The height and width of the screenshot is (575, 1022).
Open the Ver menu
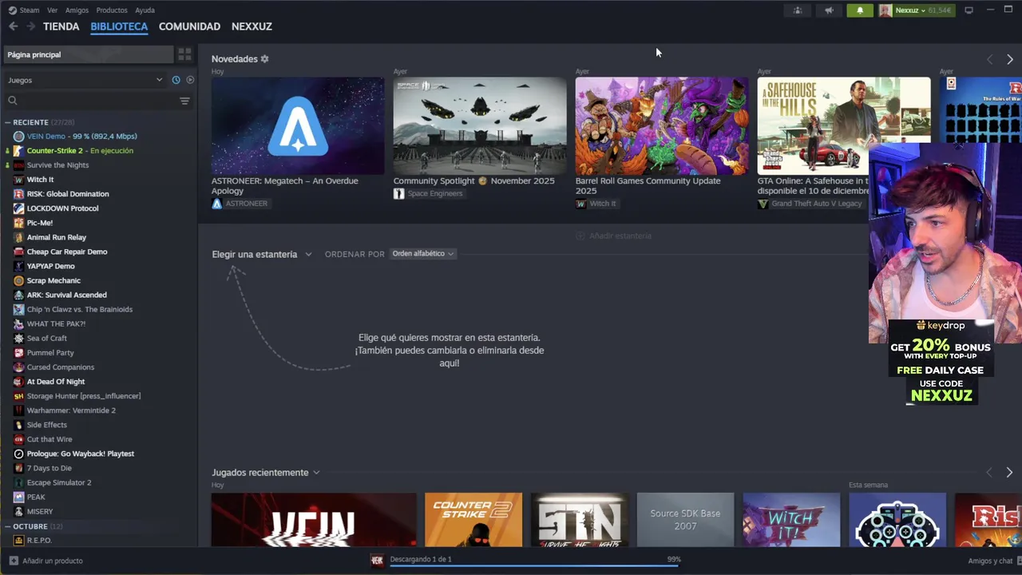click(x=52, y=10)
